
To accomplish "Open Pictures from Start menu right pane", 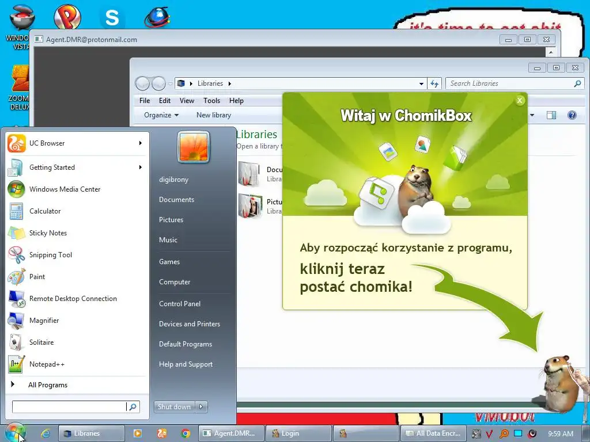I will [x=171, y=220].
